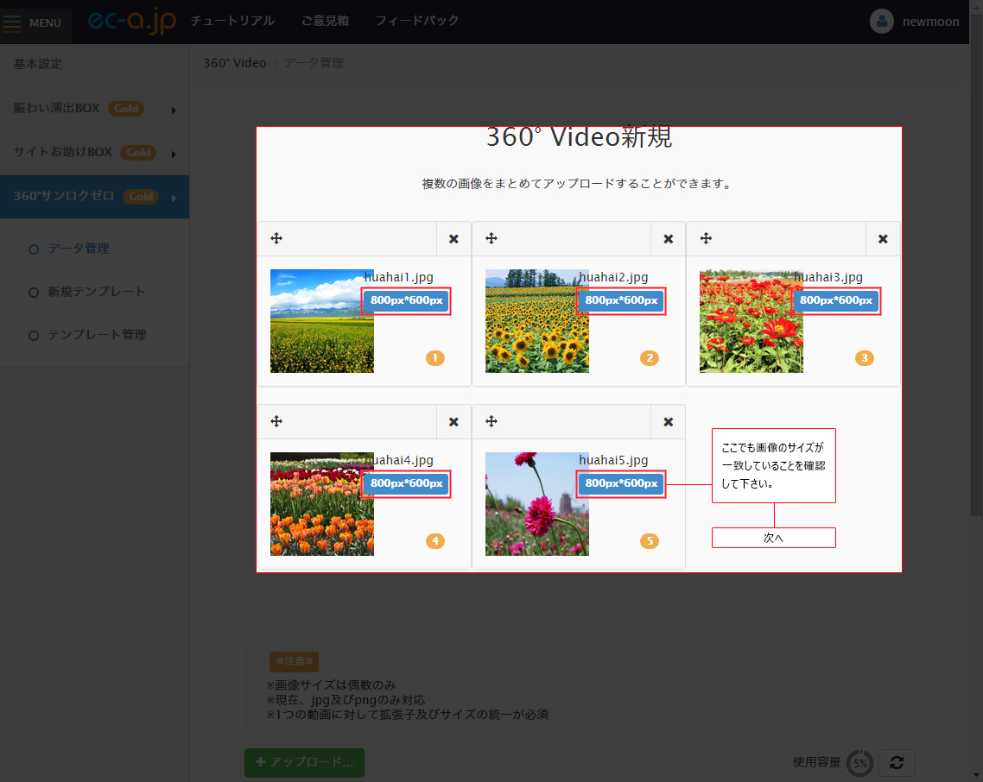Screen dimensions: 983x782
Task: Remove huahai2.jpg with its X icon
Action: [669, 239]
